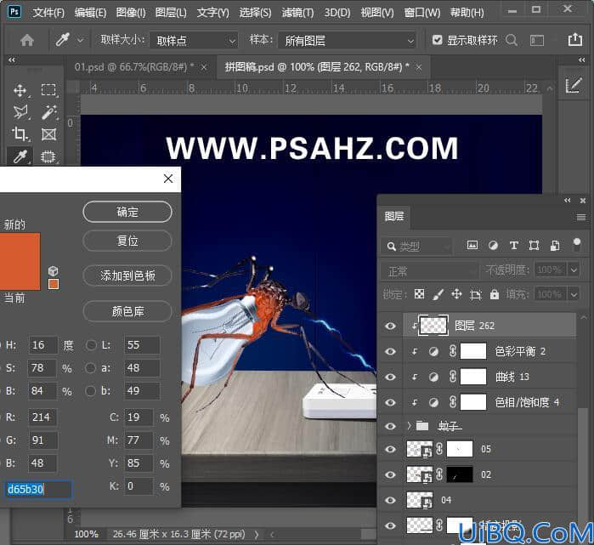
Task: Select the Eyedropper tool in toolbox
Action: pos(20,156)
